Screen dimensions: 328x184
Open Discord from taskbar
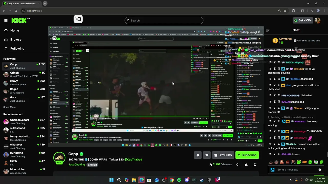187,180
